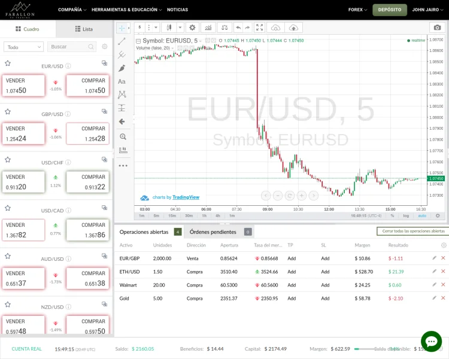Open the indicators button
Viewport: 449px width, 359px height.
(208, 28)
